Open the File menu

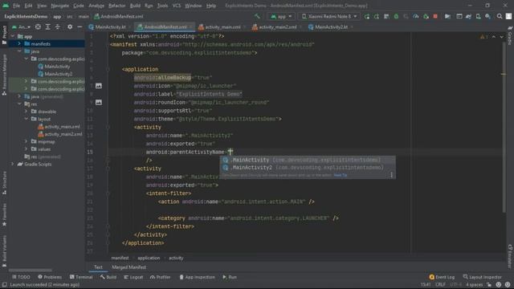(16, 6)
